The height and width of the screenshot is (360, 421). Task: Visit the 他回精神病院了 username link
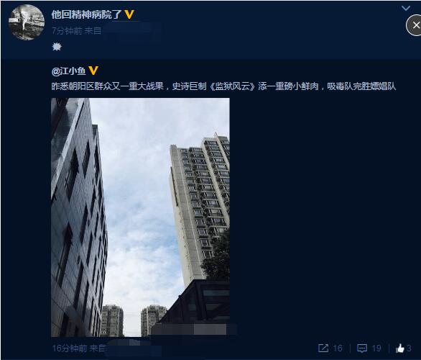coord(86,14)
